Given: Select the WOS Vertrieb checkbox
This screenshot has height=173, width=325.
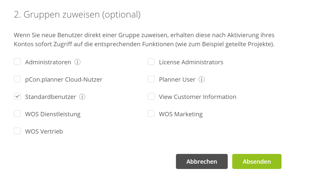Looking at the screenshot, I should click(x=17, y=131).
